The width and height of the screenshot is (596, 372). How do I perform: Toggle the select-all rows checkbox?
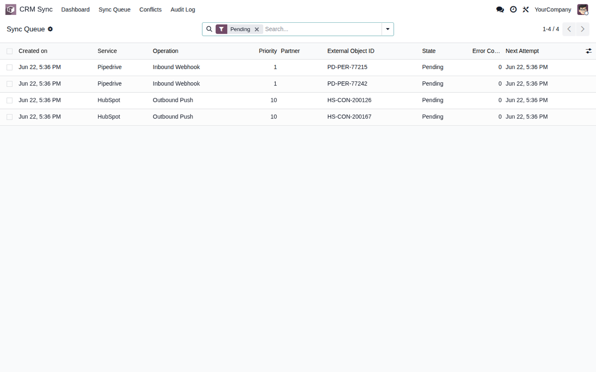pyautogui.click(x=9, y=51)
